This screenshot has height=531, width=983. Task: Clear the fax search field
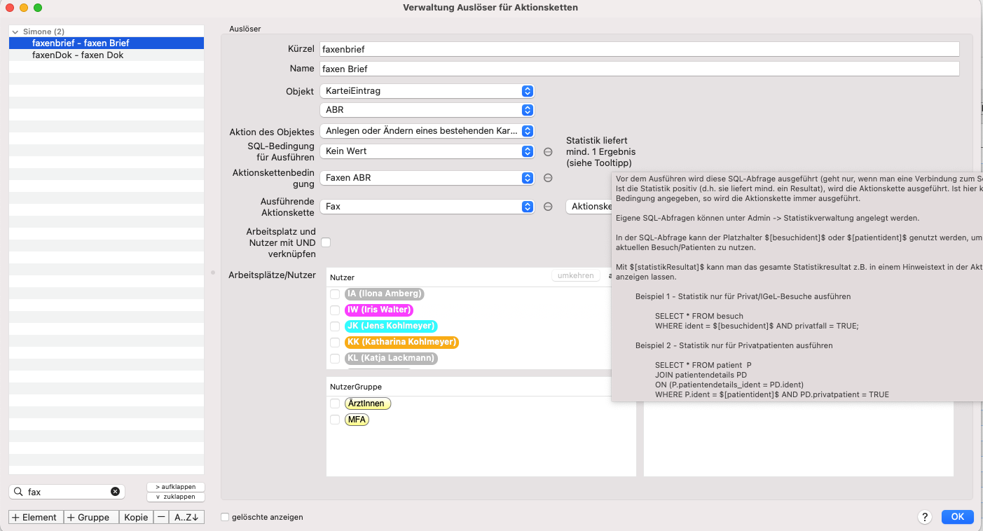tap(115, 492)
